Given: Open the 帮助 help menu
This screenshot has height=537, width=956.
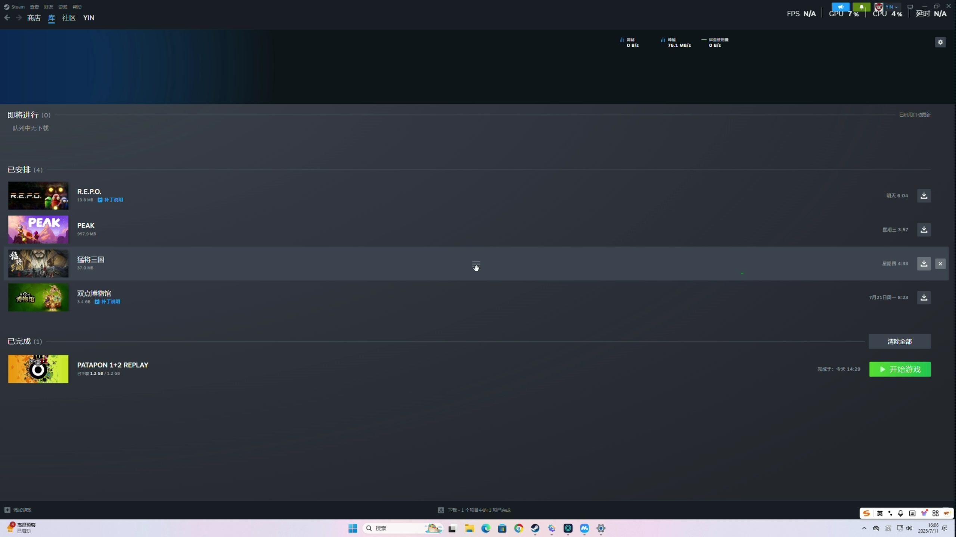Looking at the screenshot, I should 77,7.
